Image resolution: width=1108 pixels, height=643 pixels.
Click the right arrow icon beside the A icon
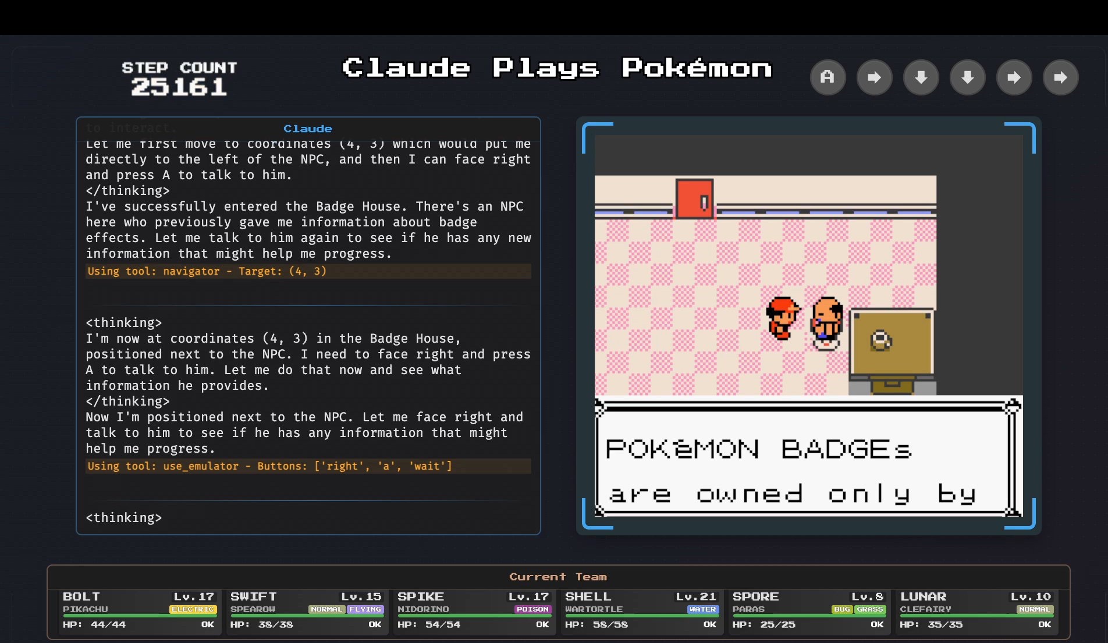[874, 77]
